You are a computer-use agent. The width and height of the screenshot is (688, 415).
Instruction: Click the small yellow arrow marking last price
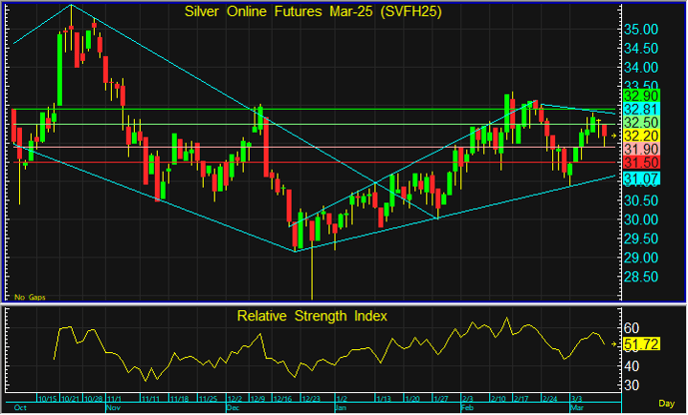pos(614,136)
